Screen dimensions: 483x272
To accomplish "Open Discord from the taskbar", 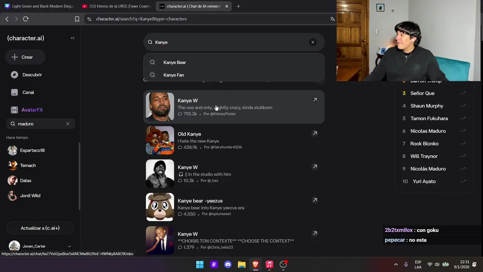I will pos(228,264).
